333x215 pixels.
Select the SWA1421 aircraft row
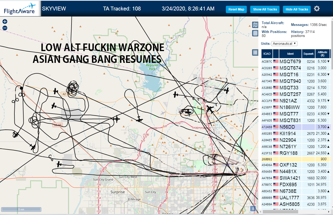point(296,178)
